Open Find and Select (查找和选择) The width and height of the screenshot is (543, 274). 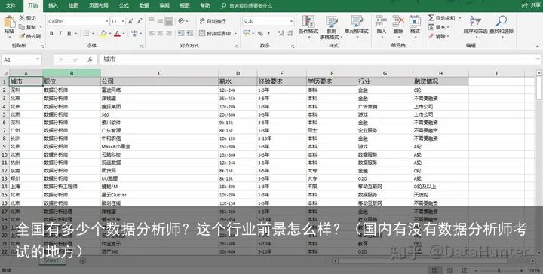click(x=501, y=25)
